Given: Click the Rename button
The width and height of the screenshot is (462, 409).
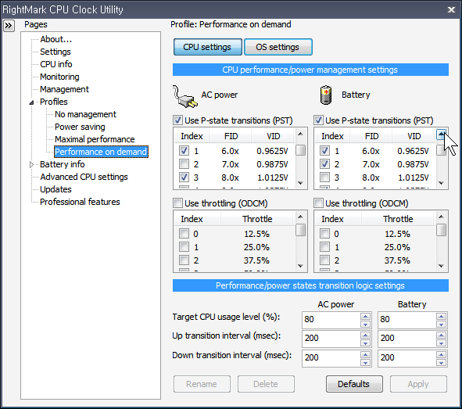Looking at the screenshot, I should [x=202, y=384].
